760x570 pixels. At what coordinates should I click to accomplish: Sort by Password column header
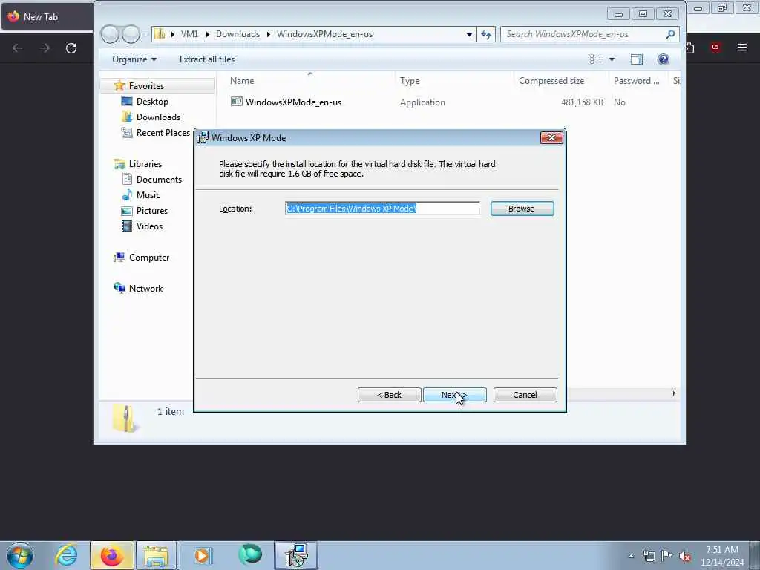(x=636, y=80)
